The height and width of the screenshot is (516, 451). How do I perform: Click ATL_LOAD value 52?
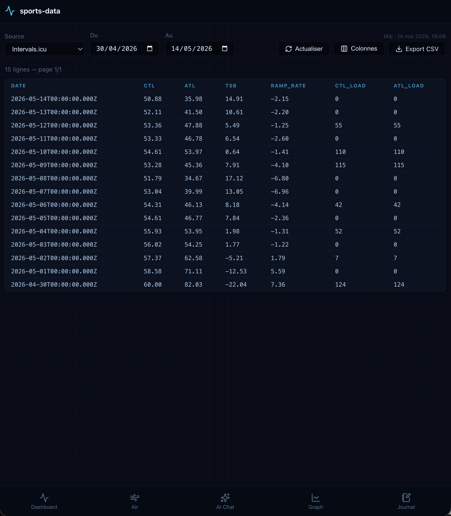coord(397,231)
